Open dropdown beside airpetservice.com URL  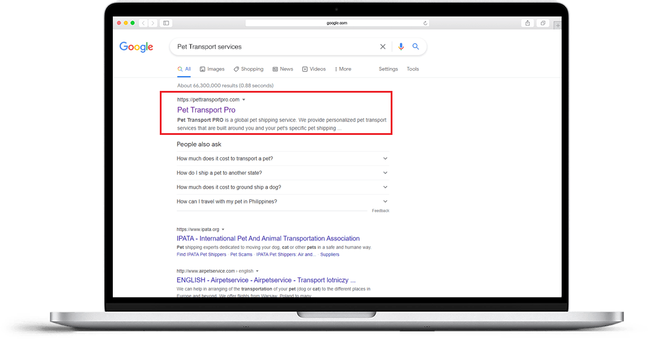click(x=257, y=272)
